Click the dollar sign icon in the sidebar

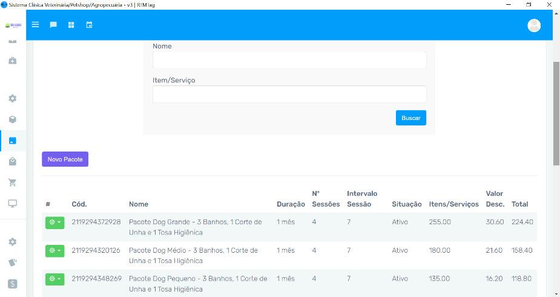point(13,284)
